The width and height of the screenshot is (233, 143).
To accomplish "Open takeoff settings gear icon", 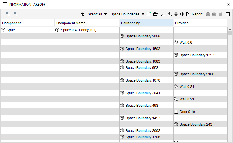I will click(x=182, y=14).
